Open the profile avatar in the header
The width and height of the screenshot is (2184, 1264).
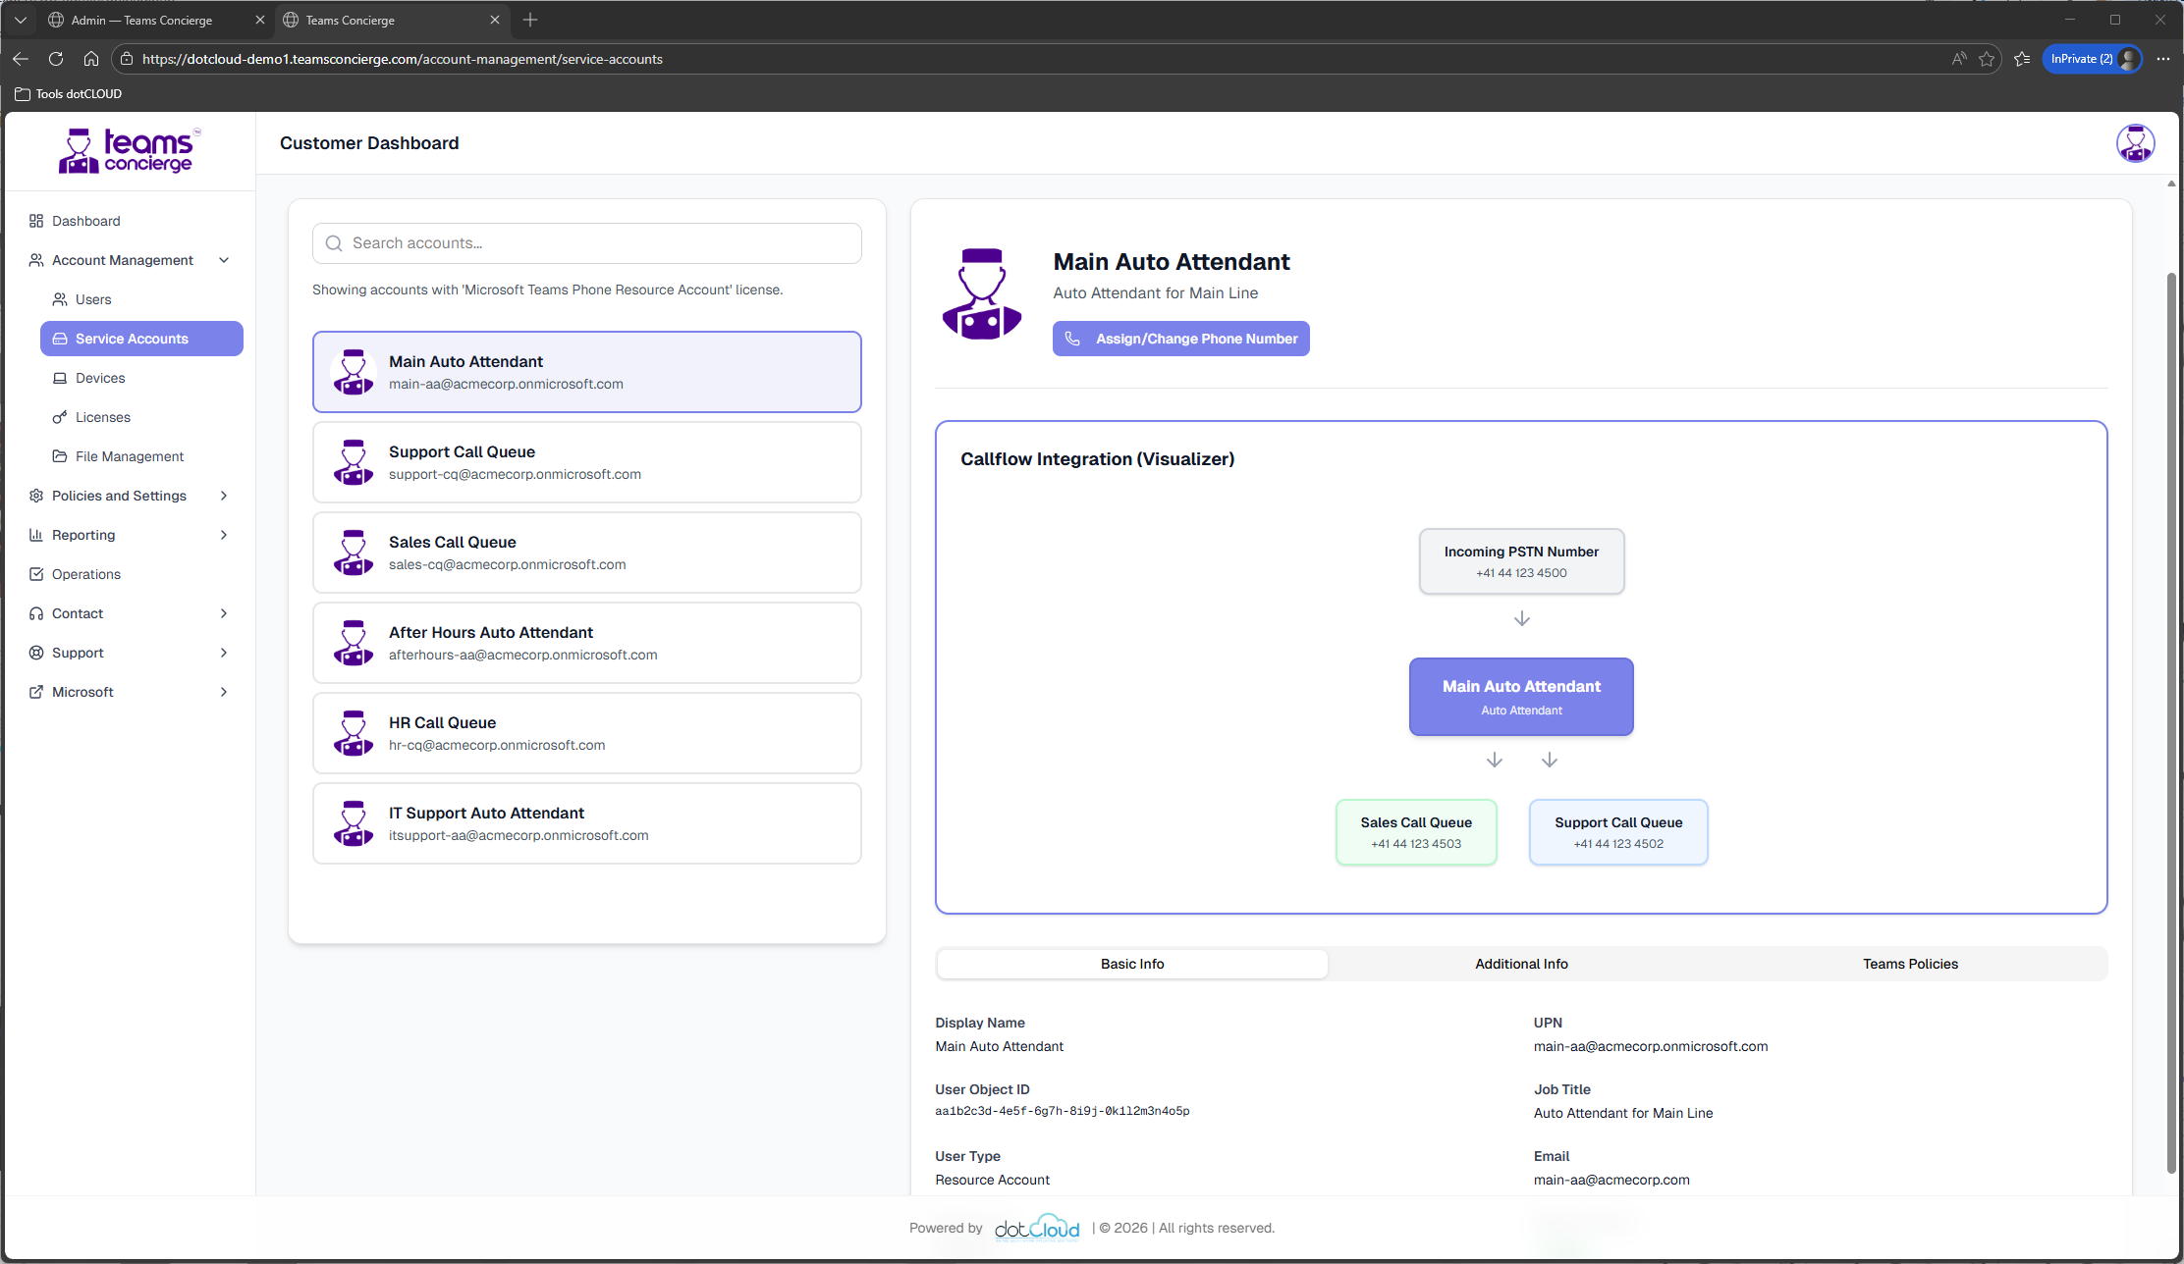[x=2136, y=142]
